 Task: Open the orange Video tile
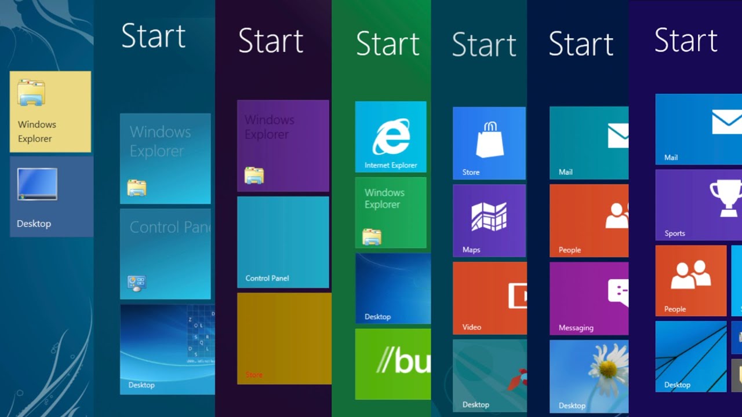coord(490,298)
